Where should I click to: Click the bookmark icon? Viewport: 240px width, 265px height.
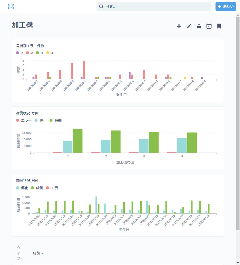click(x=219, y=26)
